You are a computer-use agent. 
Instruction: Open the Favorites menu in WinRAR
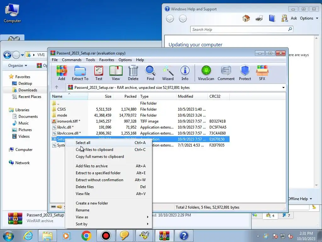click(x=107, y=60)
